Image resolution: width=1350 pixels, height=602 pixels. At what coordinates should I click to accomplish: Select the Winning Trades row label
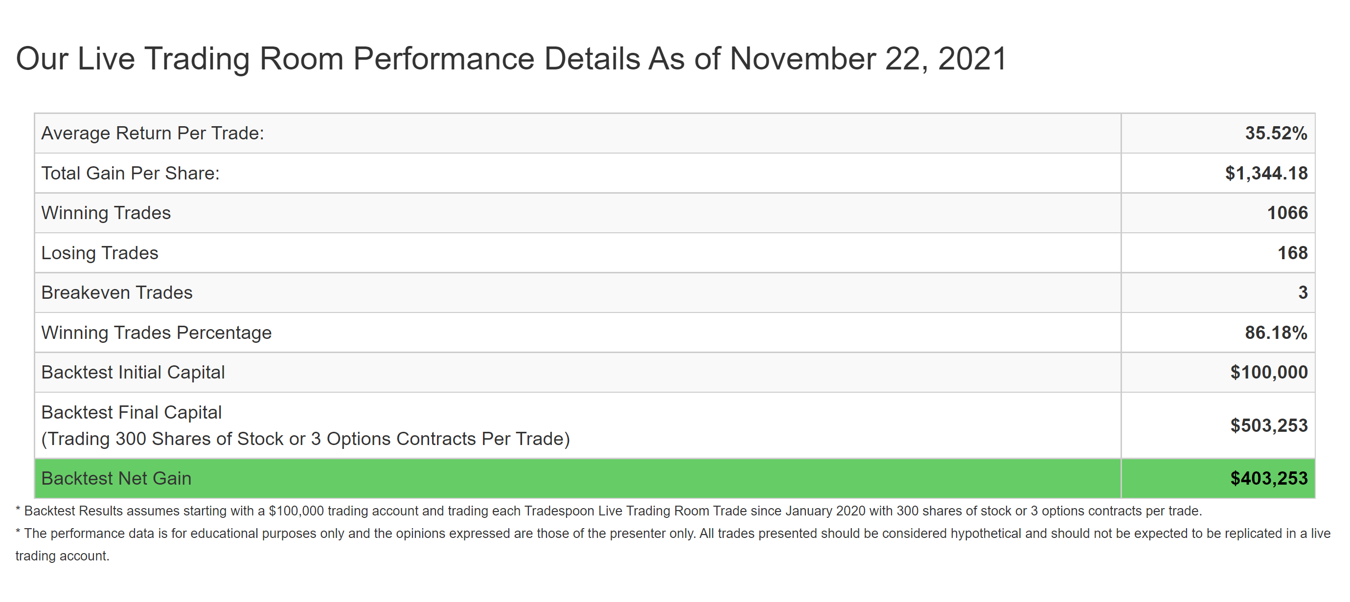click(x=106, y=213)
